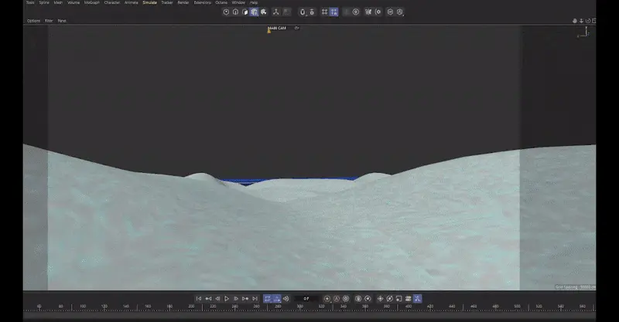Jump to the start of the animation
The width and height of the screenshot is (619, 322).
coord(198,298)
